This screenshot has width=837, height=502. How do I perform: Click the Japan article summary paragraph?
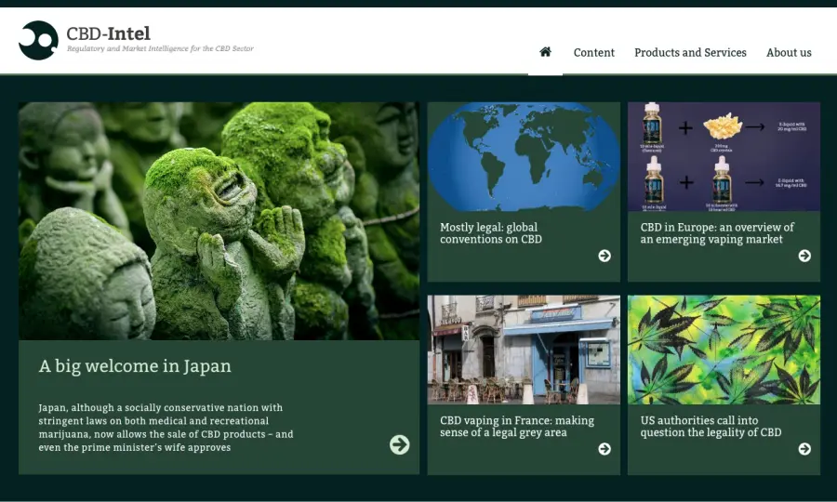tap(166, 428)
